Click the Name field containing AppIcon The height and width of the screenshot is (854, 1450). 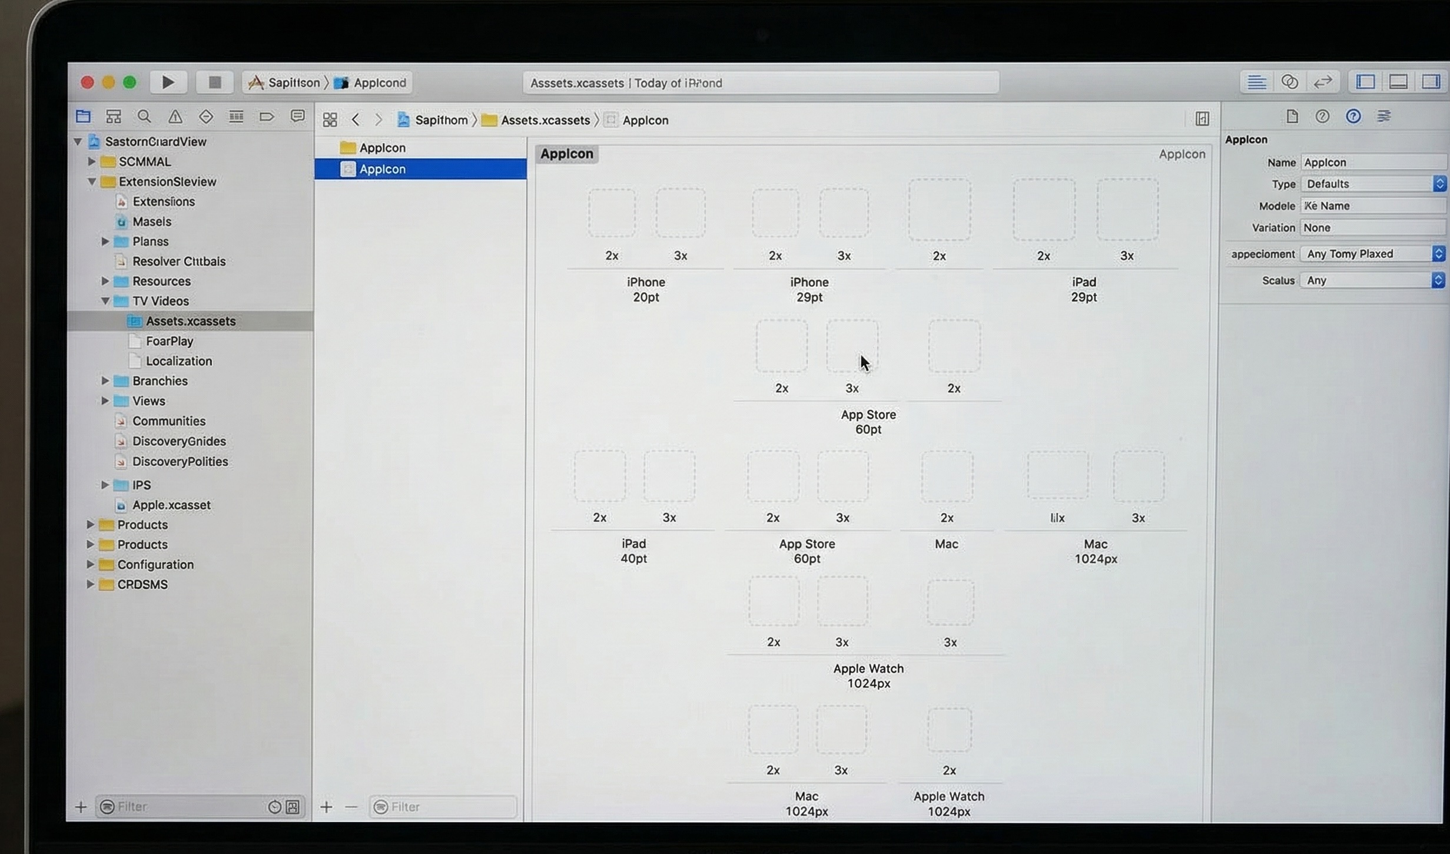[1373, 163]
